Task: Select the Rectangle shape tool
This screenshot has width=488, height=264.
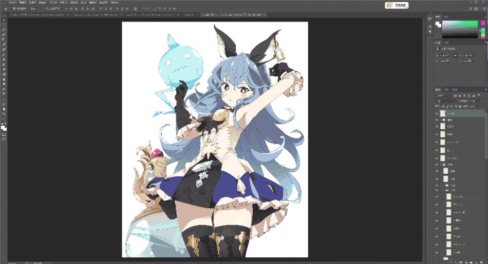Action: pyautogui.click(x=4, y=104)
